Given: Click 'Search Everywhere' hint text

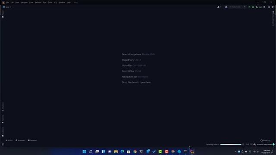Looking at the screenshot, I should click(132, 54).
